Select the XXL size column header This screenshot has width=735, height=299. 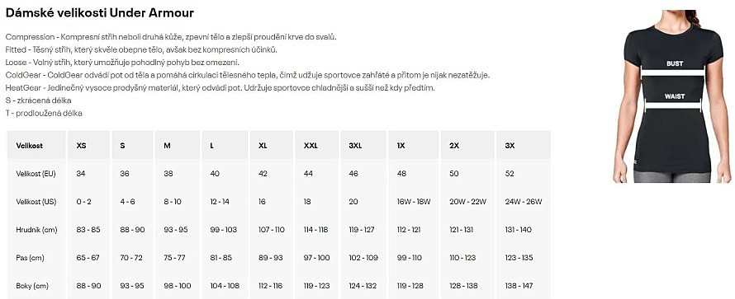316,145
